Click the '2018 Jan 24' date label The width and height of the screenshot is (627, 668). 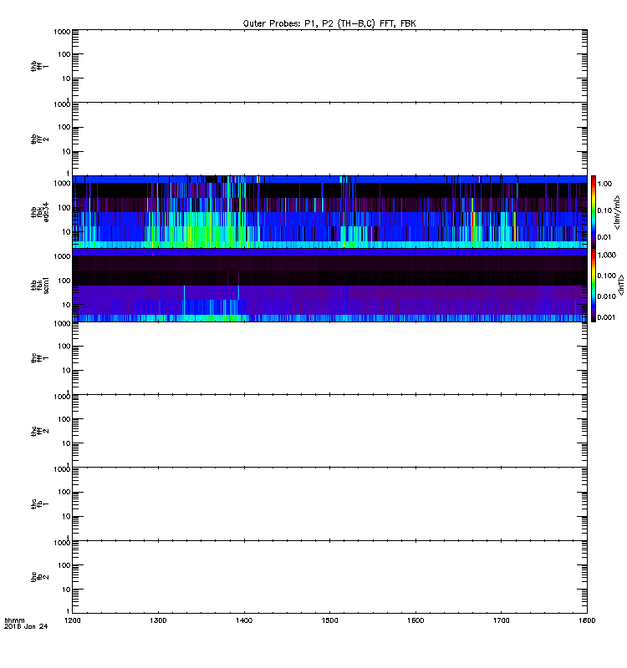26,626
